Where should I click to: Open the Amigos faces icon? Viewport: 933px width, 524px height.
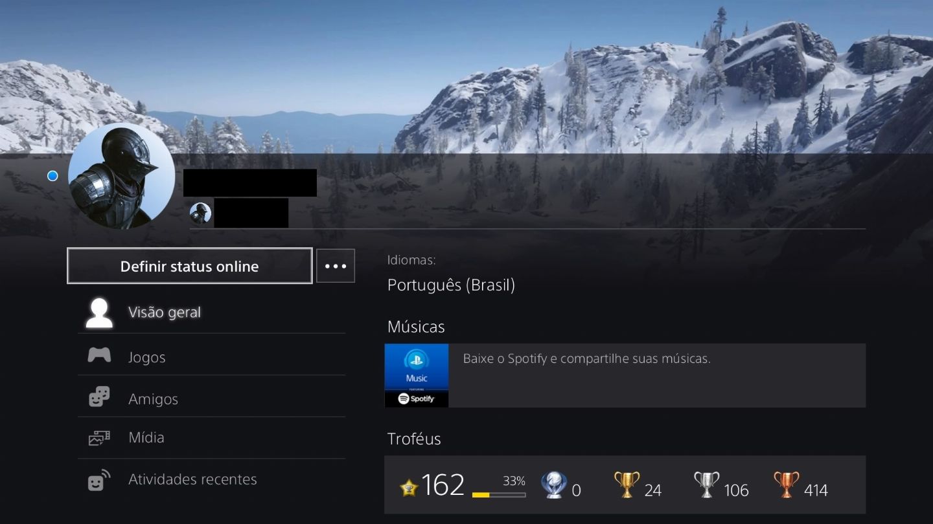point(99,397)
